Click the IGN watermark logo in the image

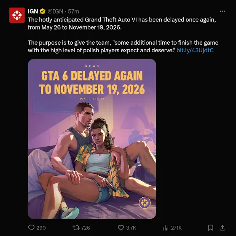(145, 203)
